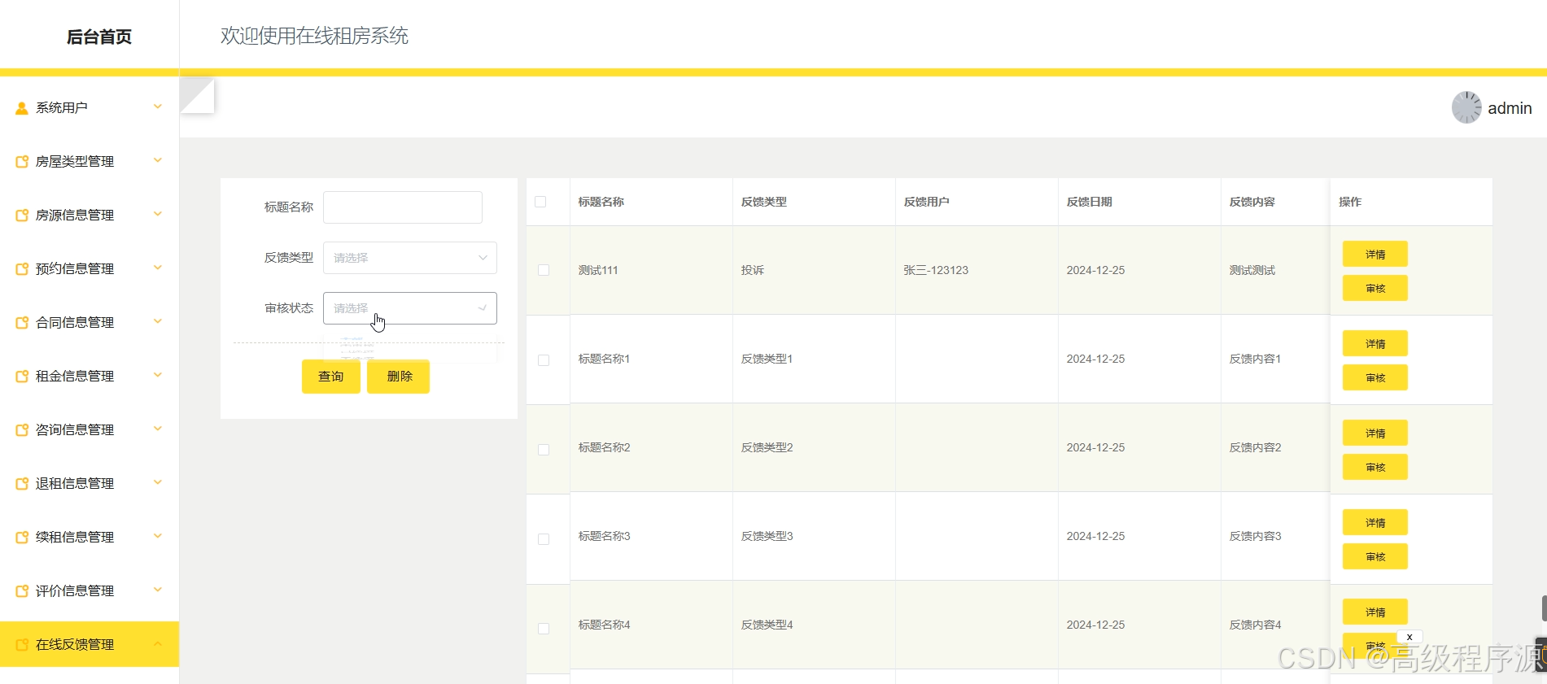Open the 反馈类型 dropdown
The image size is (1547, 684).
point(410,258)
